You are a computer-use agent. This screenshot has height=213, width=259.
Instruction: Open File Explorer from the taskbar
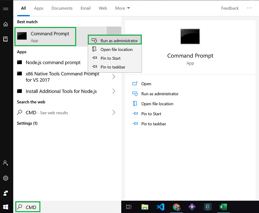145,207
